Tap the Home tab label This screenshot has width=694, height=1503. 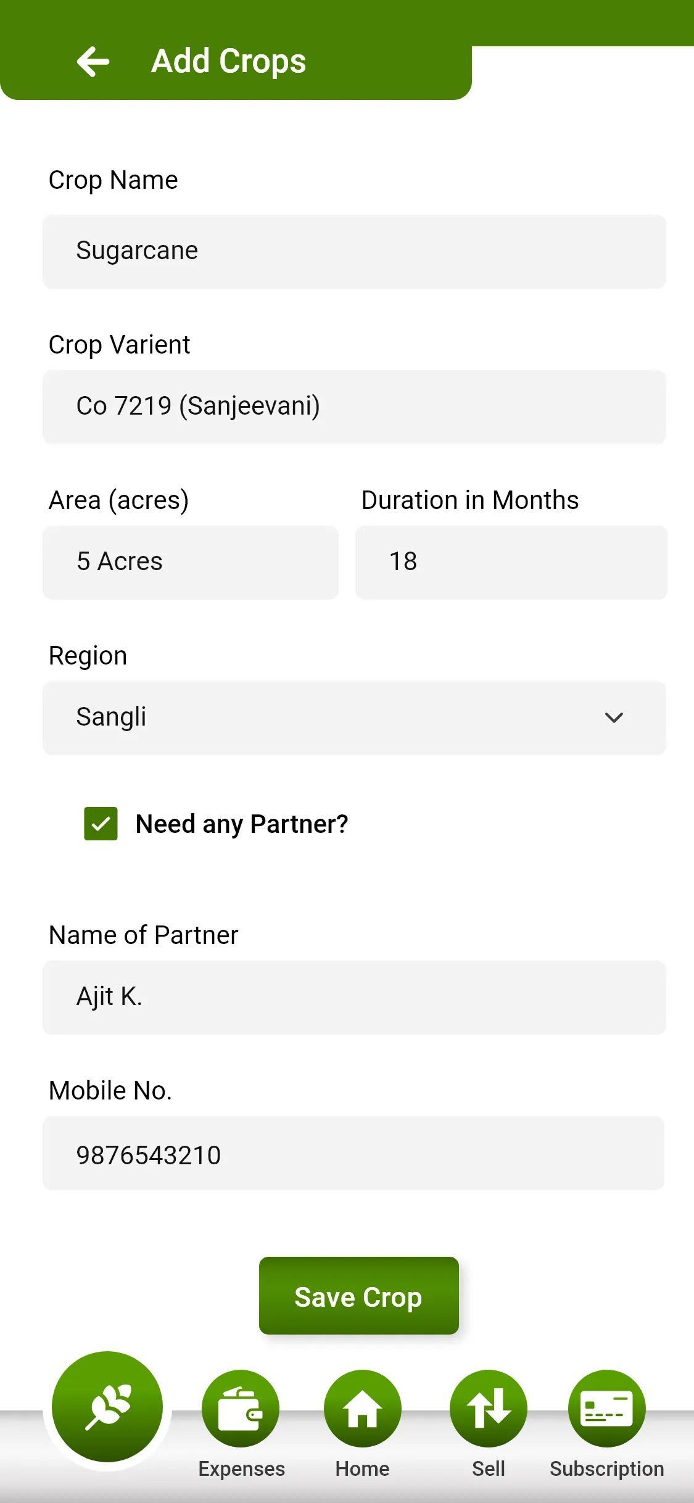pyautogui.click(x=363, y=1469)
